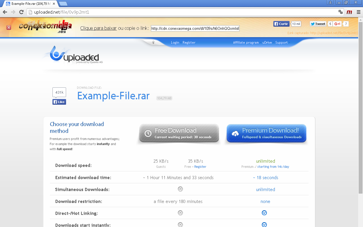This screenshot has height=227, width=363.
Task: Click the Uploaded site logo
Action: 74,55
